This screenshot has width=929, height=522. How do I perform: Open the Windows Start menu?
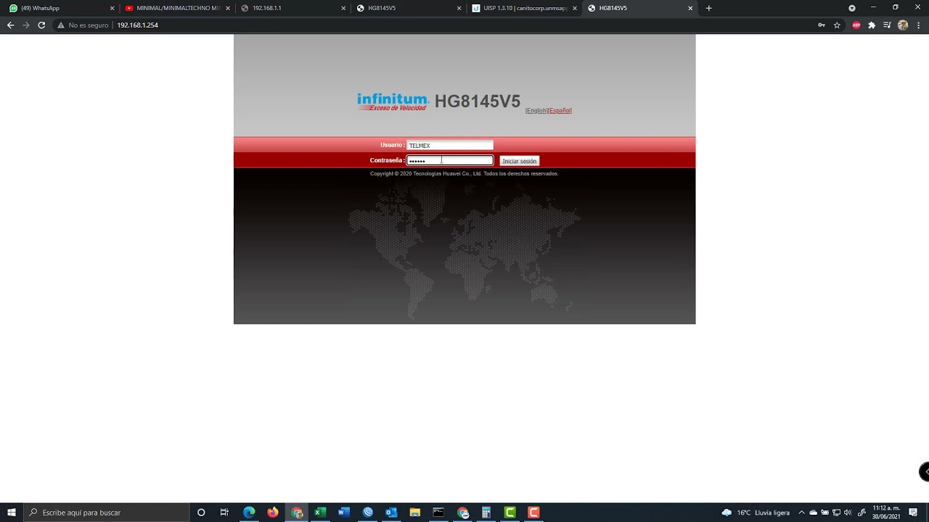click(x=12, y=513)
